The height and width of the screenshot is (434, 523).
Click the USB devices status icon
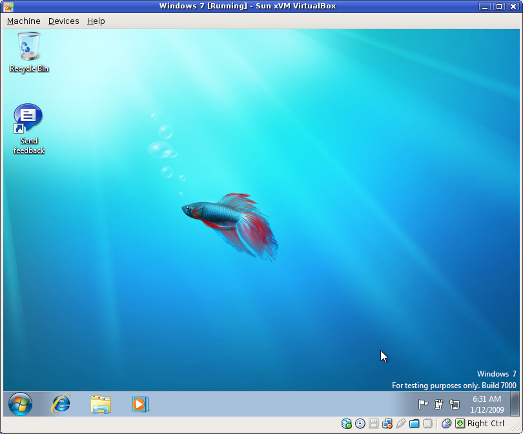[401, 424]
